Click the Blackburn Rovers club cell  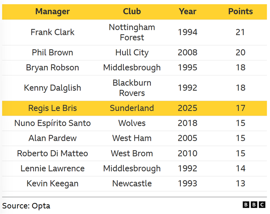coord(132,88)
